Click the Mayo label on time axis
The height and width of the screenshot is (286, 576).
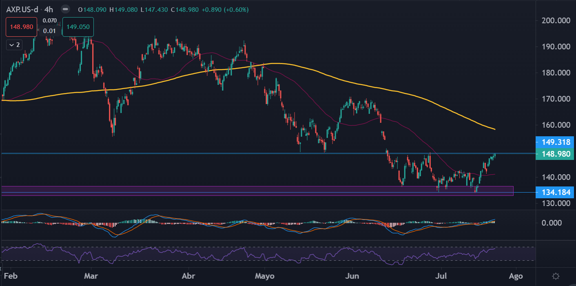tap(264, 276)
